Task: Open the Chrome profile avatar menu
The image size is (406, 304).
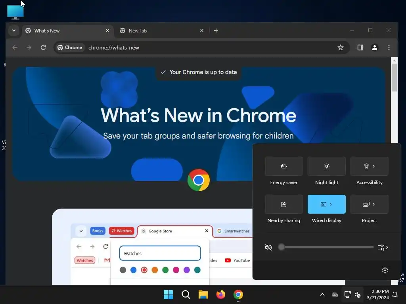Action: coord(374,47)
